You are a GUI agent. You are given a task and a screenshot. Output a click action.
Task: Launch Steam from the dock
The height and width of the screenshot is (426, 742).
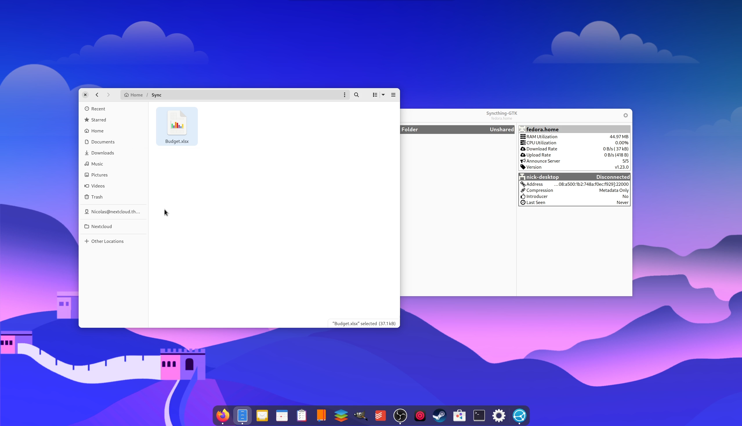click(439, 416)
